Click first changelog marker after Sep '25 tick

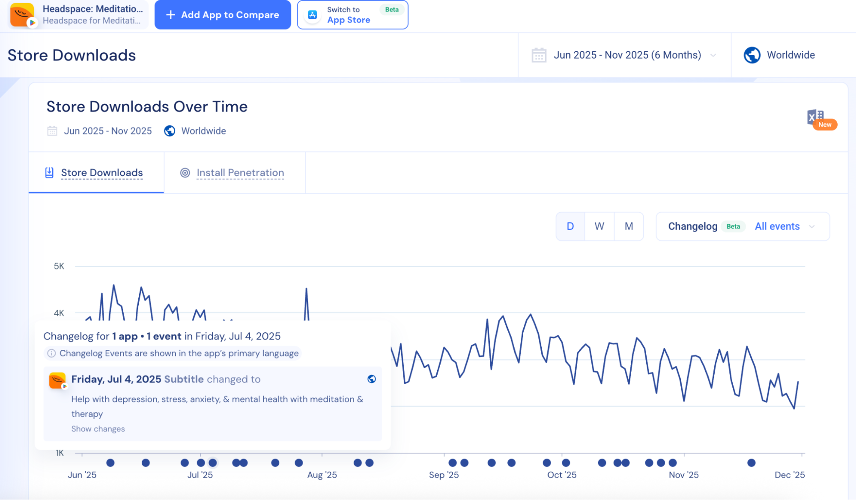[x=453, y=463]
